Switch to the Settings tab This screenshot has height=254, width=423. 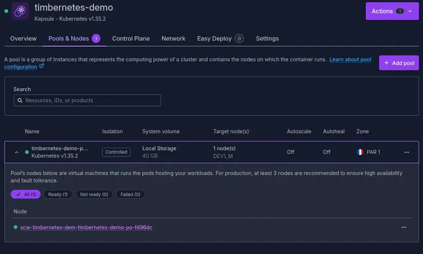(x=267, y=39)
